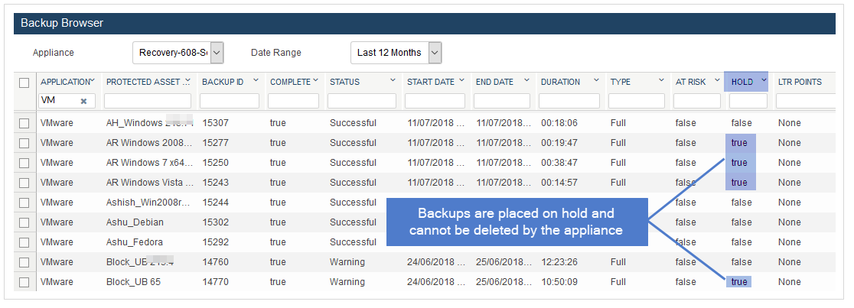Open the STATUS column menu arrow
854x308 pixels.
393,80
